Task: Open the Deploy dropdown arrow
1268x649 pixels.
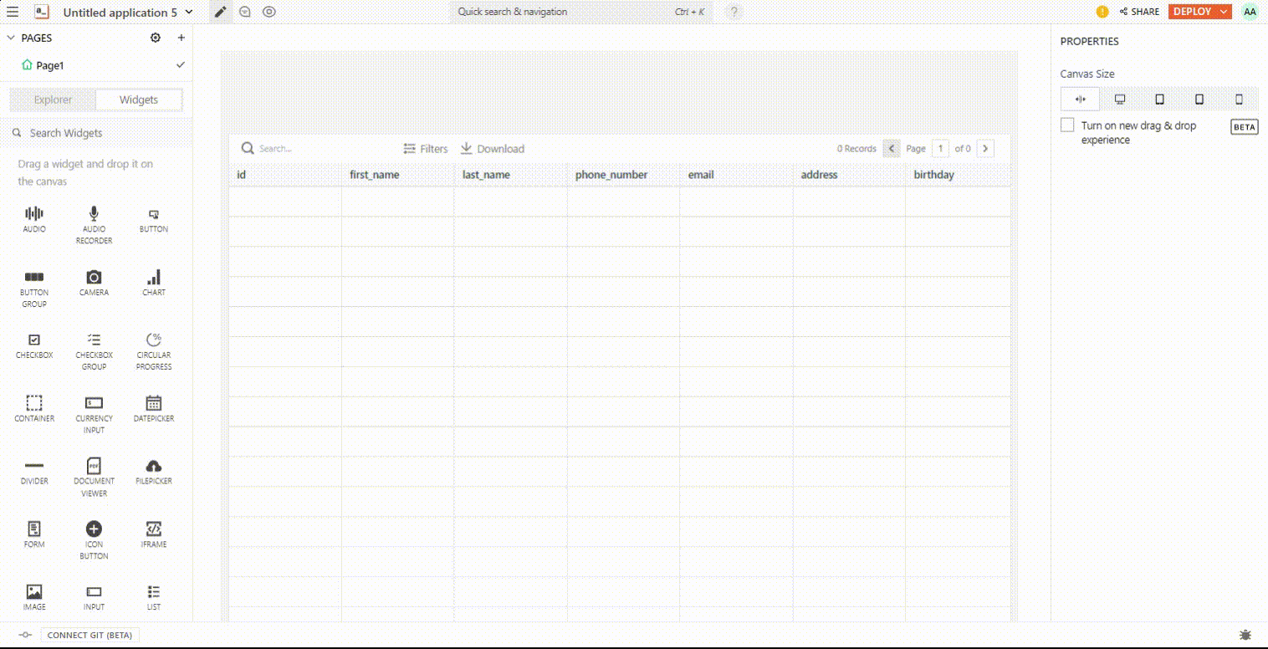Action: (1224, 12)
